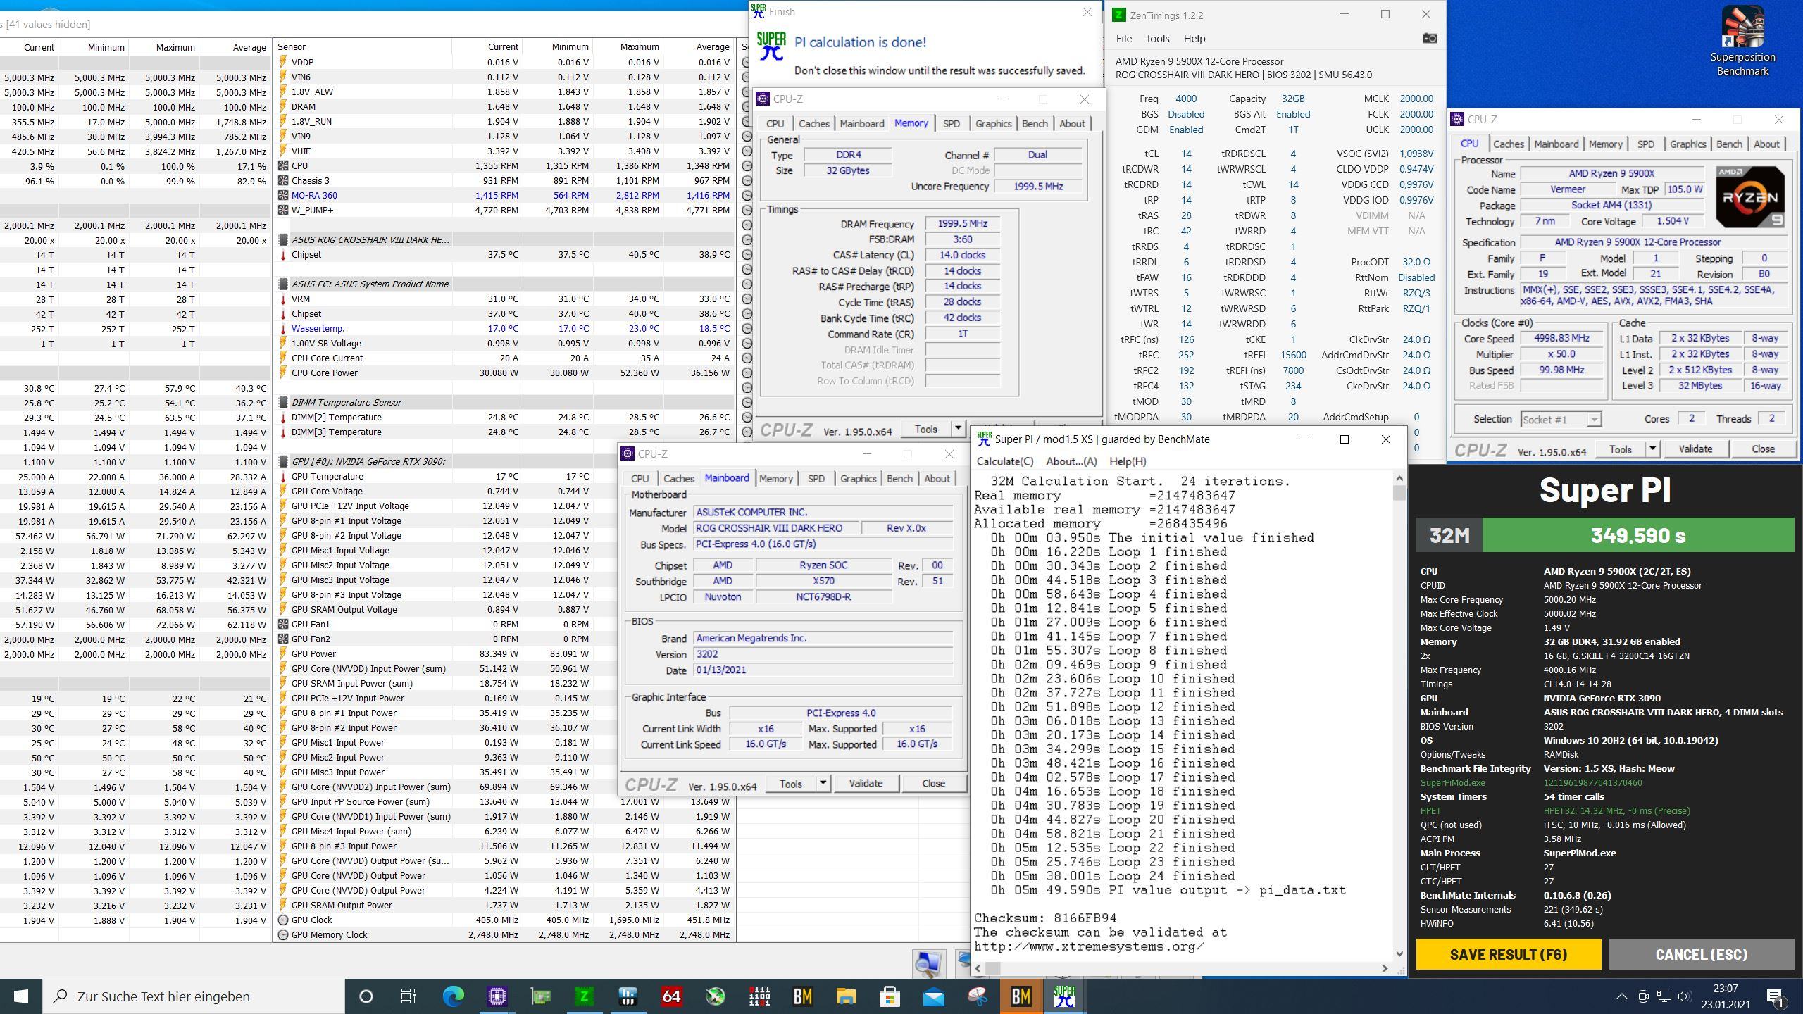The width and height of the screenshot is (1803, 1014).
Task: Click Close button in CPU-Z Mainboard window
Action: (933, 783)
